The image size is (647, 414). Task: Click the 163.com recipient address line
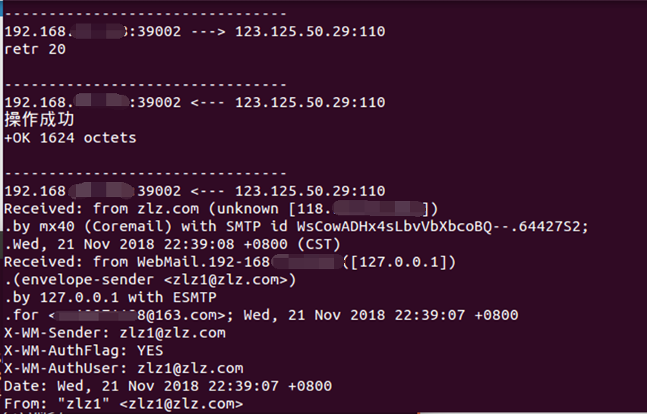click(261, 315)
